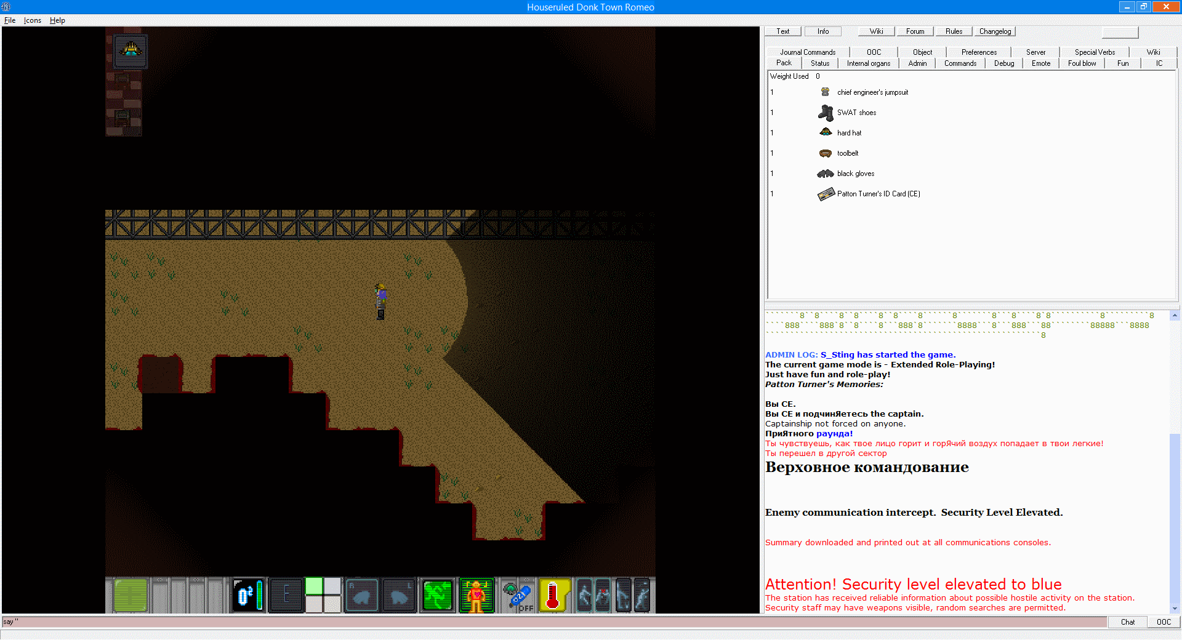Image resolution: width=1182 pixels, height=640 pixels.
Task: Open the body health doll indicator
Action: click(x=476, y=596)
